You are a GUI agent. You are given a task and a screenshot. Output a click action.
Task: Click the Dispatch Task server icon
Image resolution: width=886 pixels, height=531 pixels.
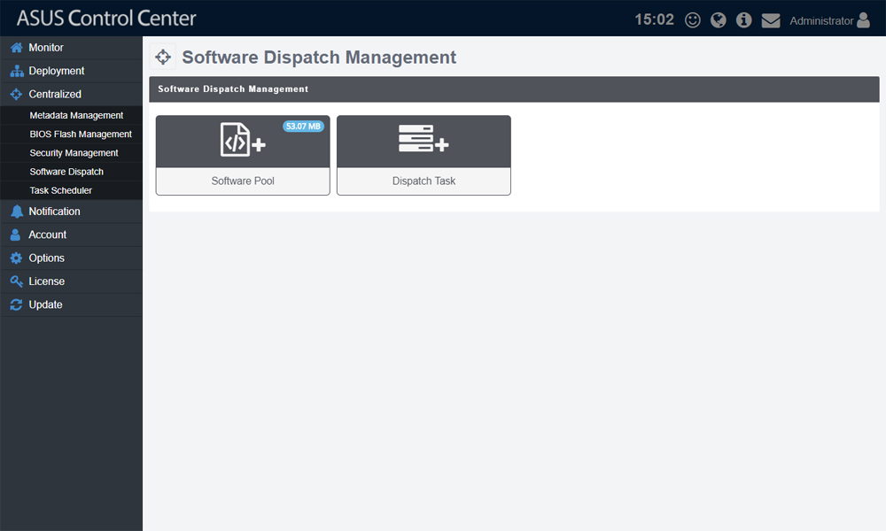424,141
